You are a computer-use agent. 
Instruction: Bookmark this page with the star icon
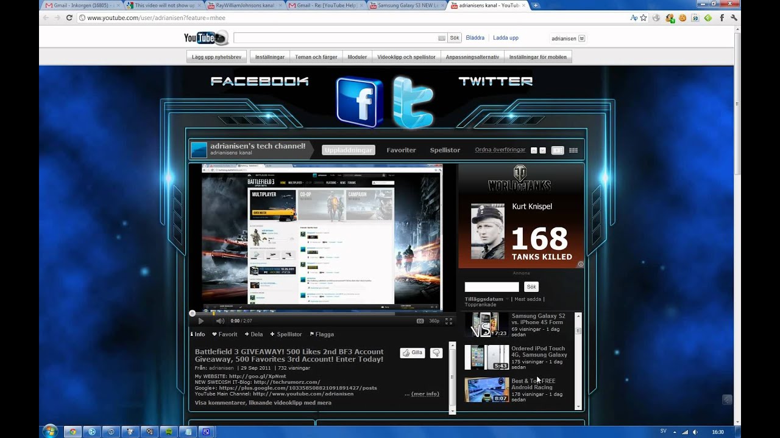[x=643, y=18]
